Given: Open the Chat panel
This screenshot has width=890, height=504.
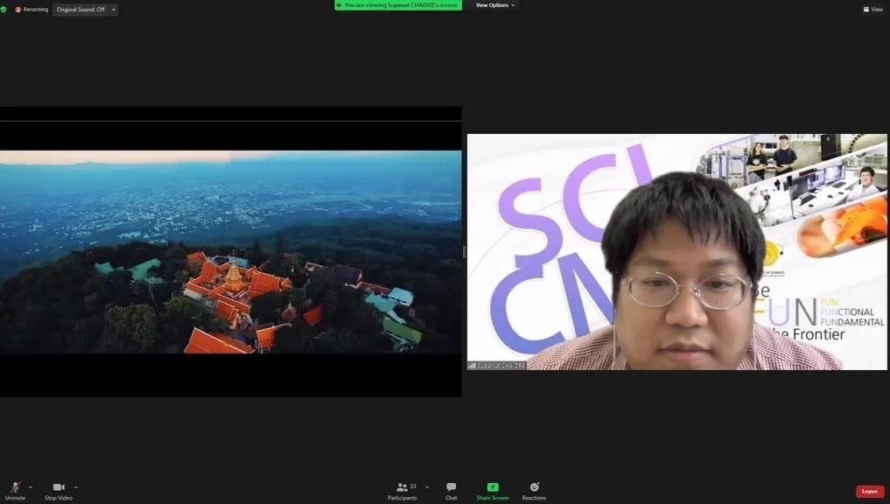Looking at the screenshot, I should tap(451, 489).
